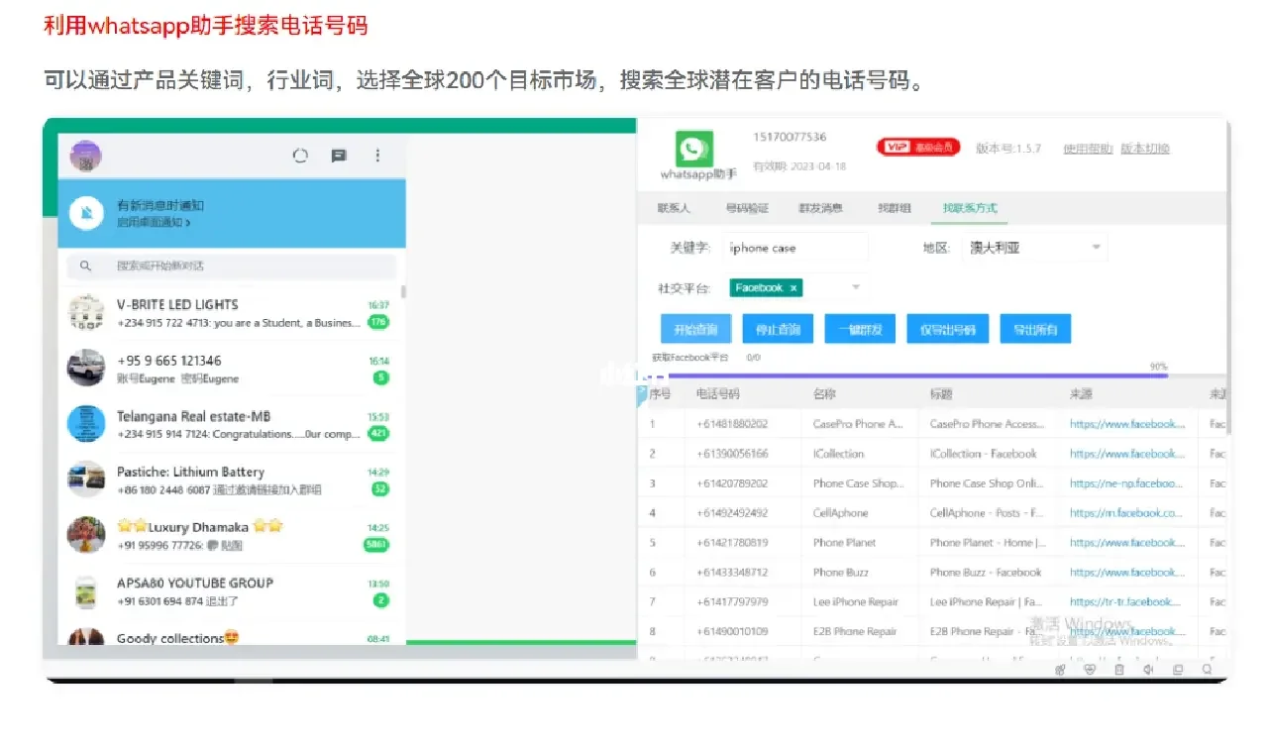The height and width of the screenshot is (748, 1268).
Task: Open the 群发消息 tab
Action: pos(821,208)
